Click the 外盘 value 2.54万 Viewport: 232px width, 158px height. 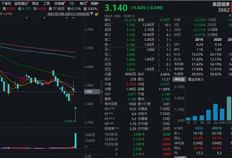click(x=131, y=84)
